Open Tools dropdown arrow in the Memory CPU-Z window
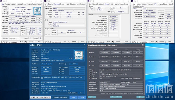The width and height of the screenshot is (175, 100). [113, 42]
